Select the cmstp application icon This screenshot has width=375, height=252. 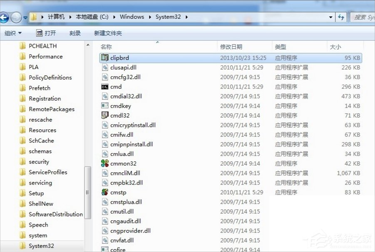[x=104, y=192]
